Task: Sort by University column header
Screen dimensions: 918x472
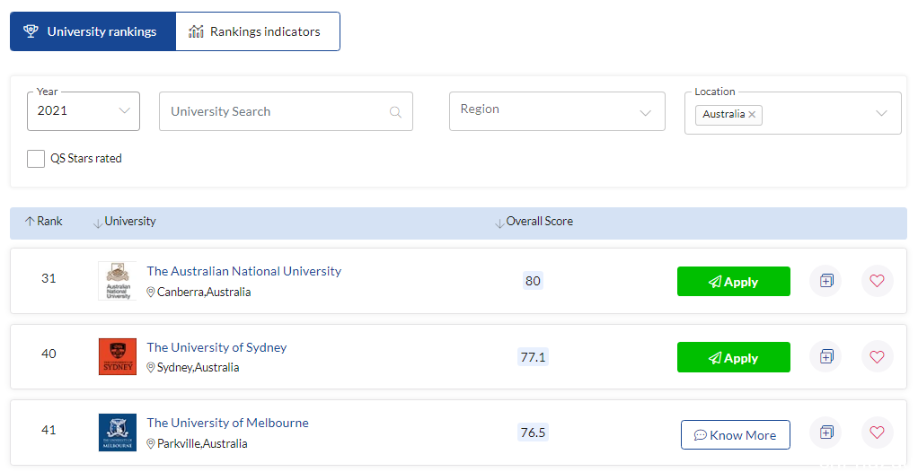Action: 125,222
